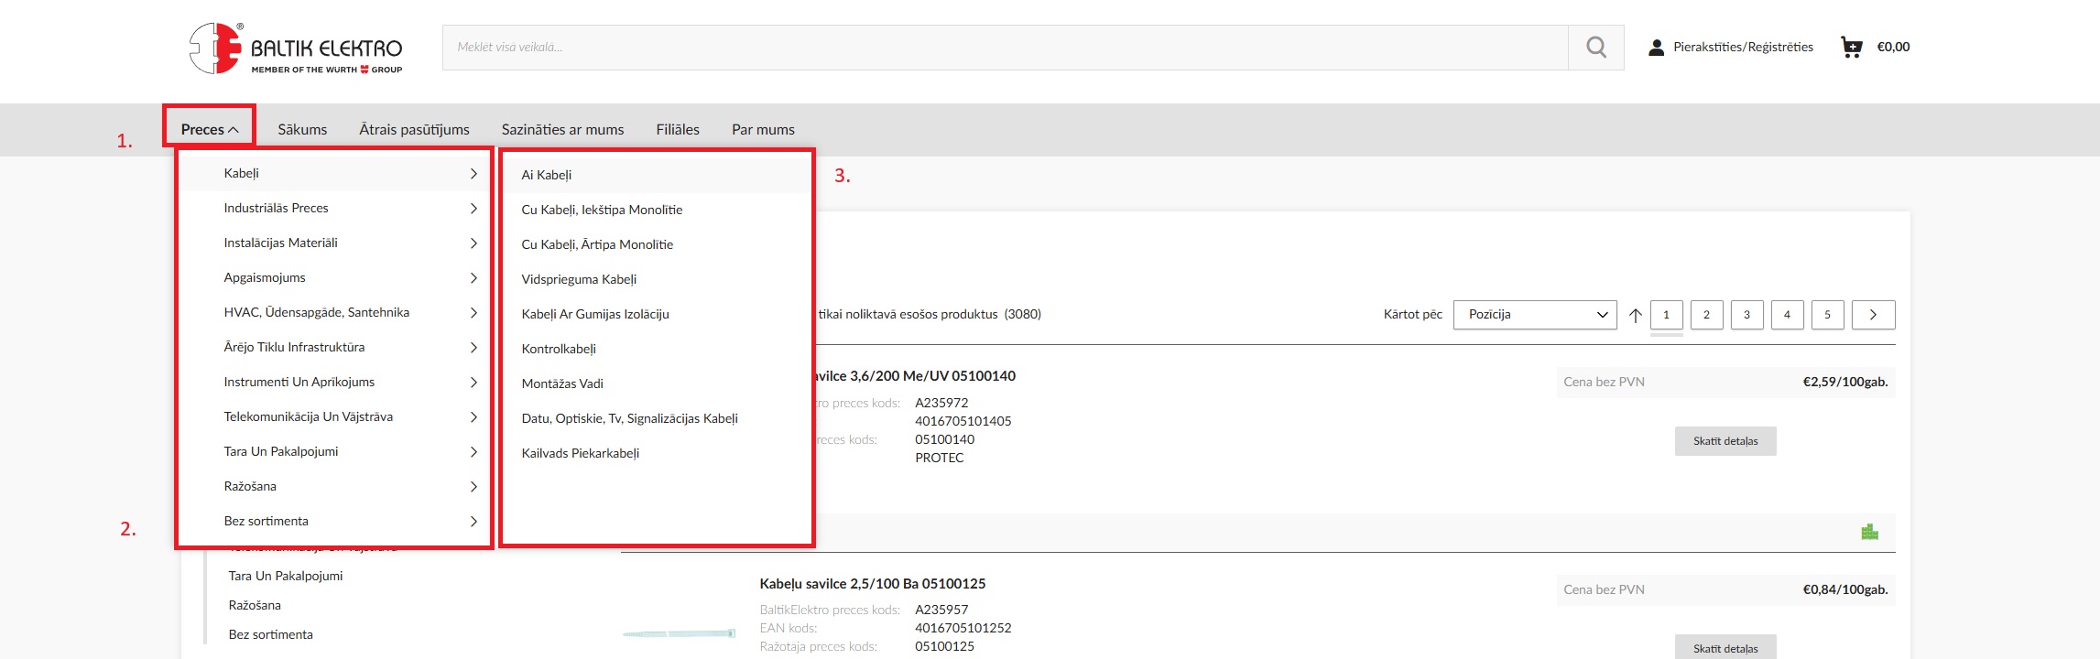Go to next page arrow

pos(1873,315)
